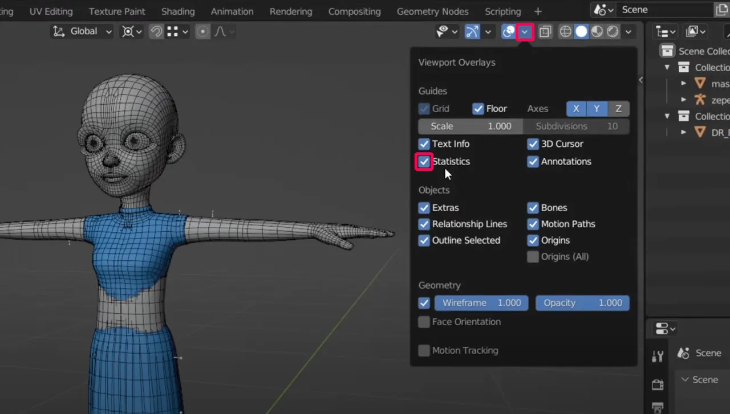The width and height of the screenshot is (730, 414).
Task: Switch to Rendered viewport shading mode
Action: pyautogui.click(x=613, y=31)
